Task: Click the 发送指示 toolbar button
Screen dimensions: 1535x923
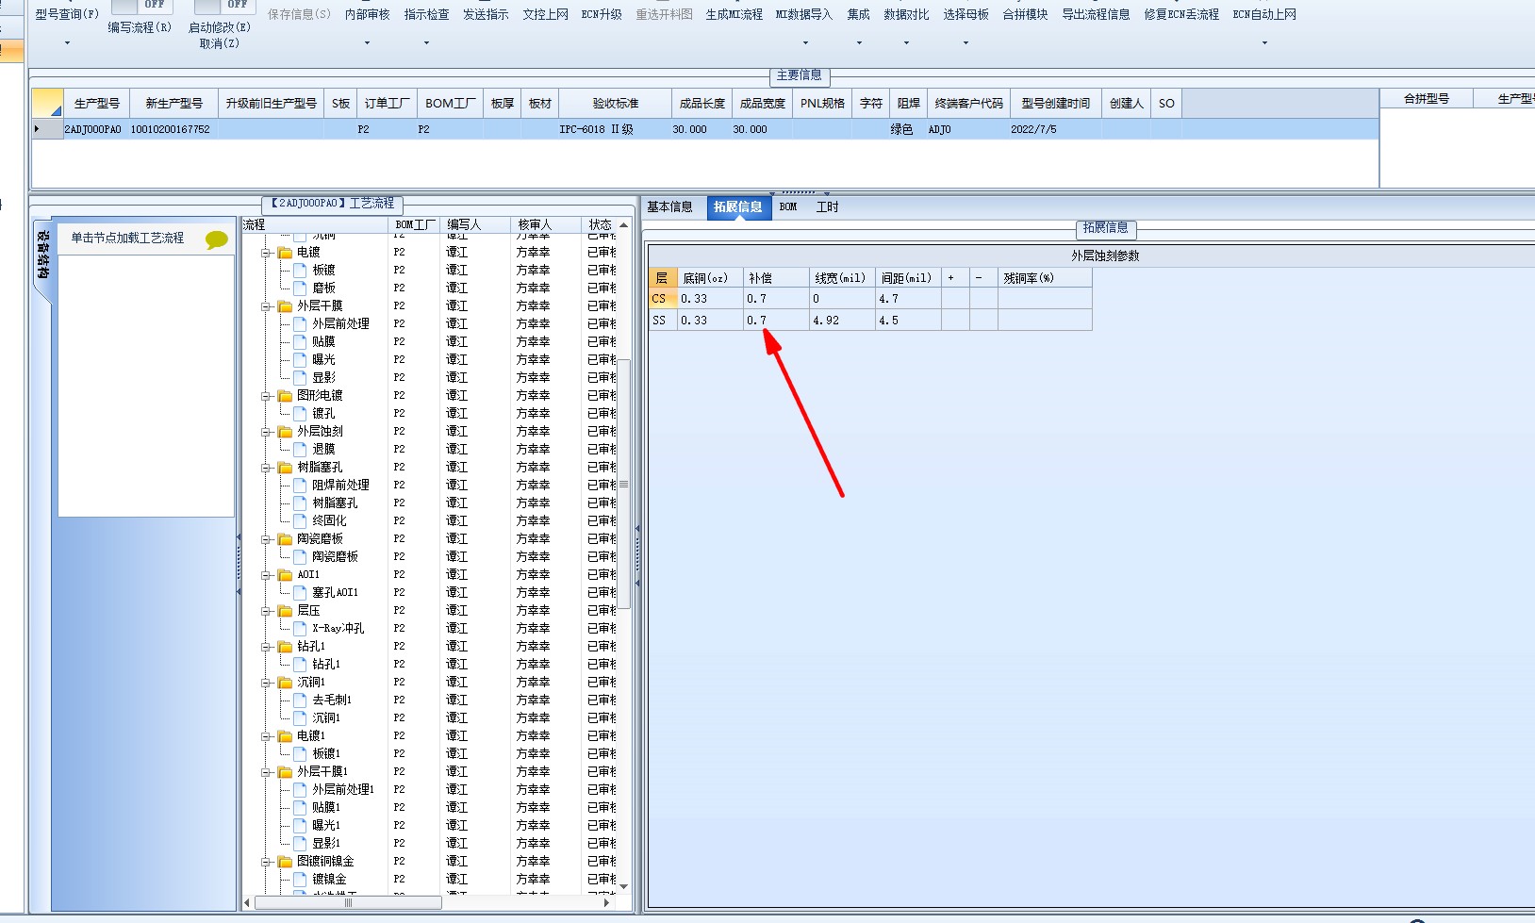Action: tap(486, 15)
